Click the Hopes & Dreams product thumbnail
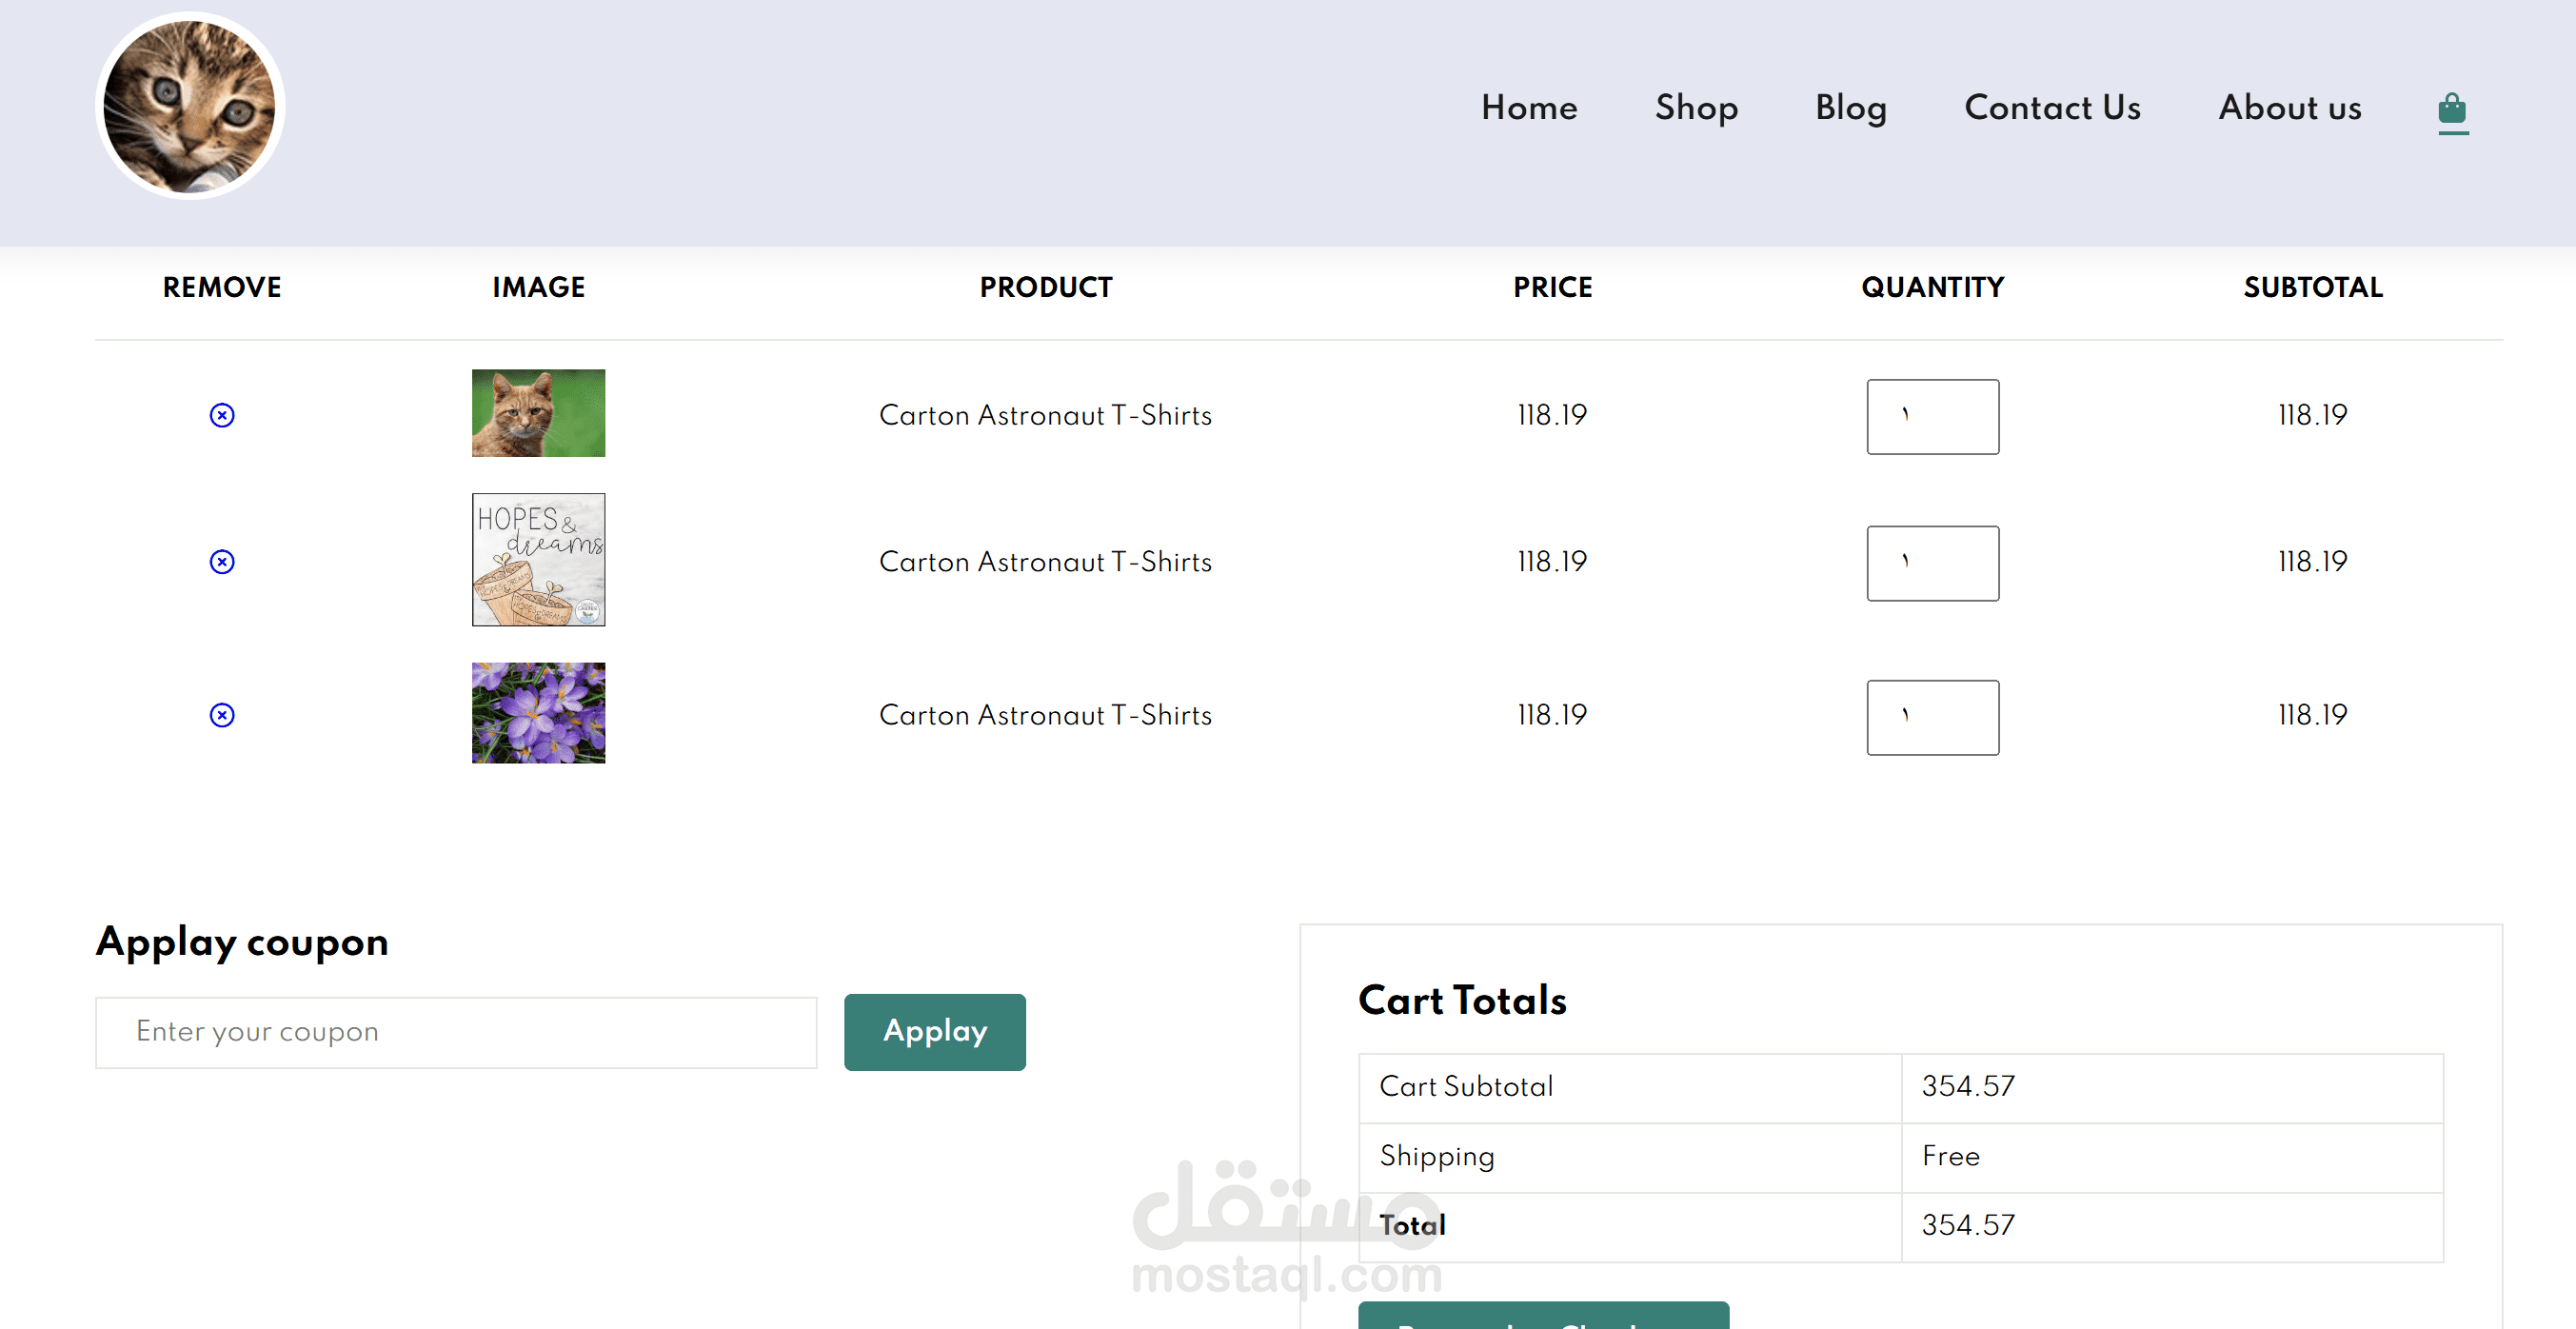2576x1329 pixels. [x=538, y=559]
